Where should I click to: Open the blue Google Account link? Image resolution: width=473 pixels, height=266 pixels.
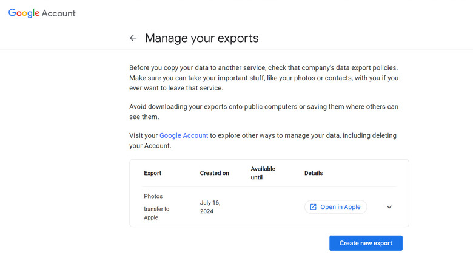click(x=184, y=135)
